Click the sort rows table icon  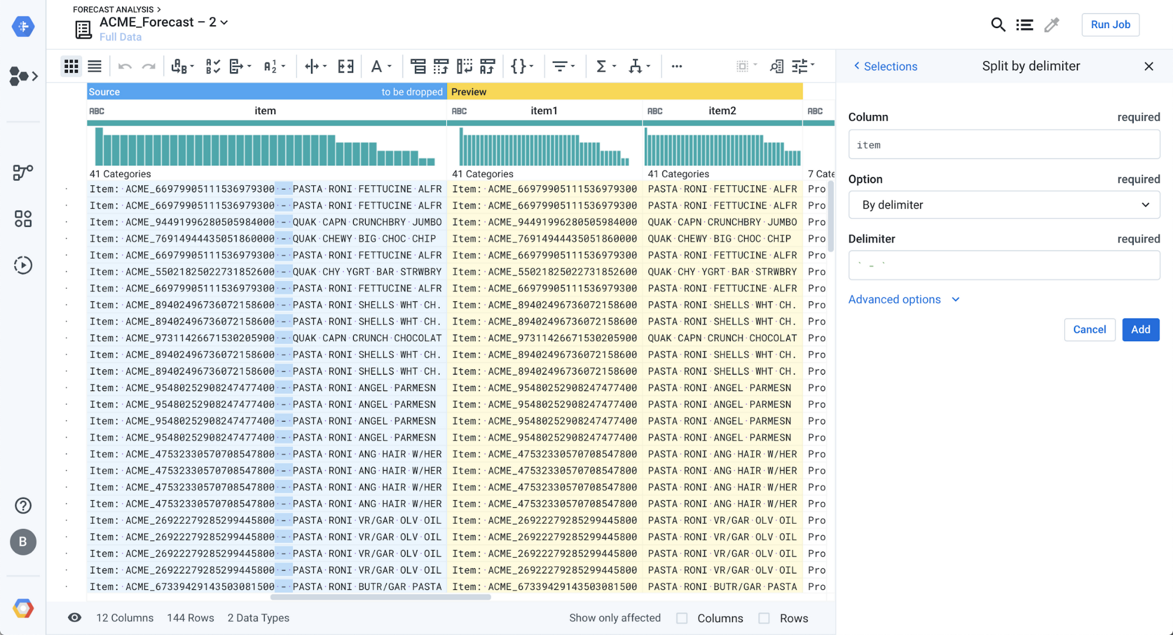coord(487,66)
